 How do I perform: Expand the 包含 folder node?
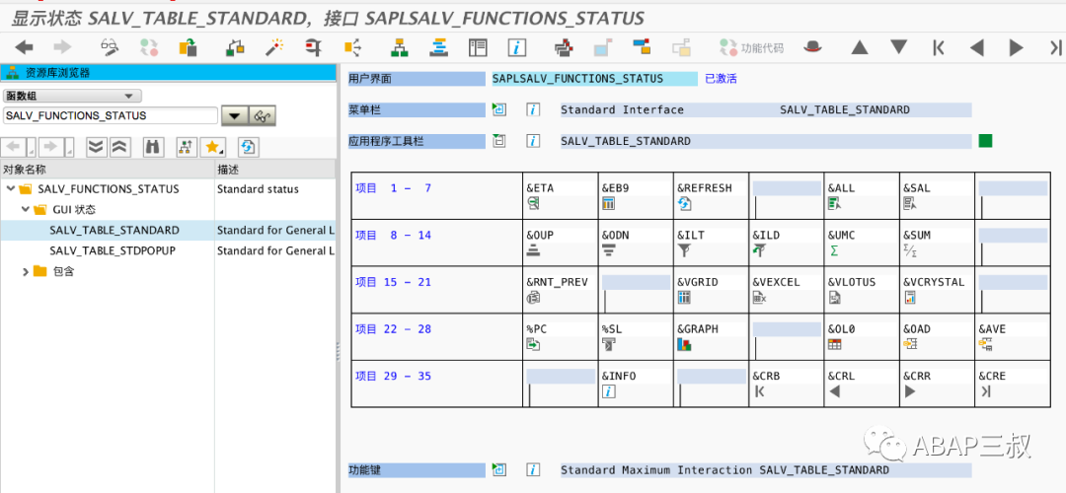(26, 271)
